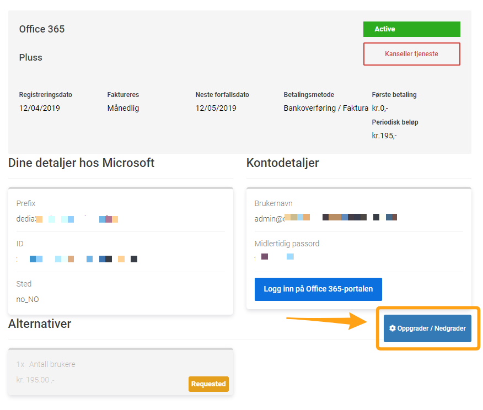This screenshot has width=483, height=410.
Task: Click the Betalingsmetode label
Action: [x=309, y=95]
